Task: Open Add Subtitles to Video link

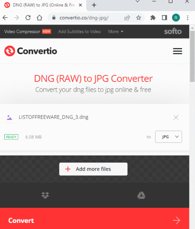Action: pyautogui.click(x=79, y=32)
